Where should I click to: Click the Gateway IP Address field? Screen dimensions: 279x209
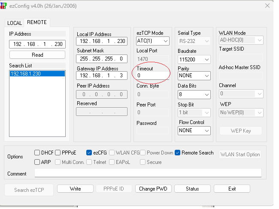102,76
